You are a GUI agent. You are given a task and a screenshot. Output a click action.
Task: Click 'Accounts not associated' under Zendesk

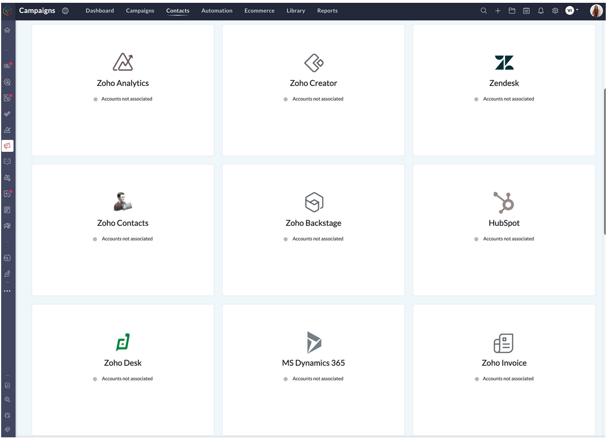508,99
